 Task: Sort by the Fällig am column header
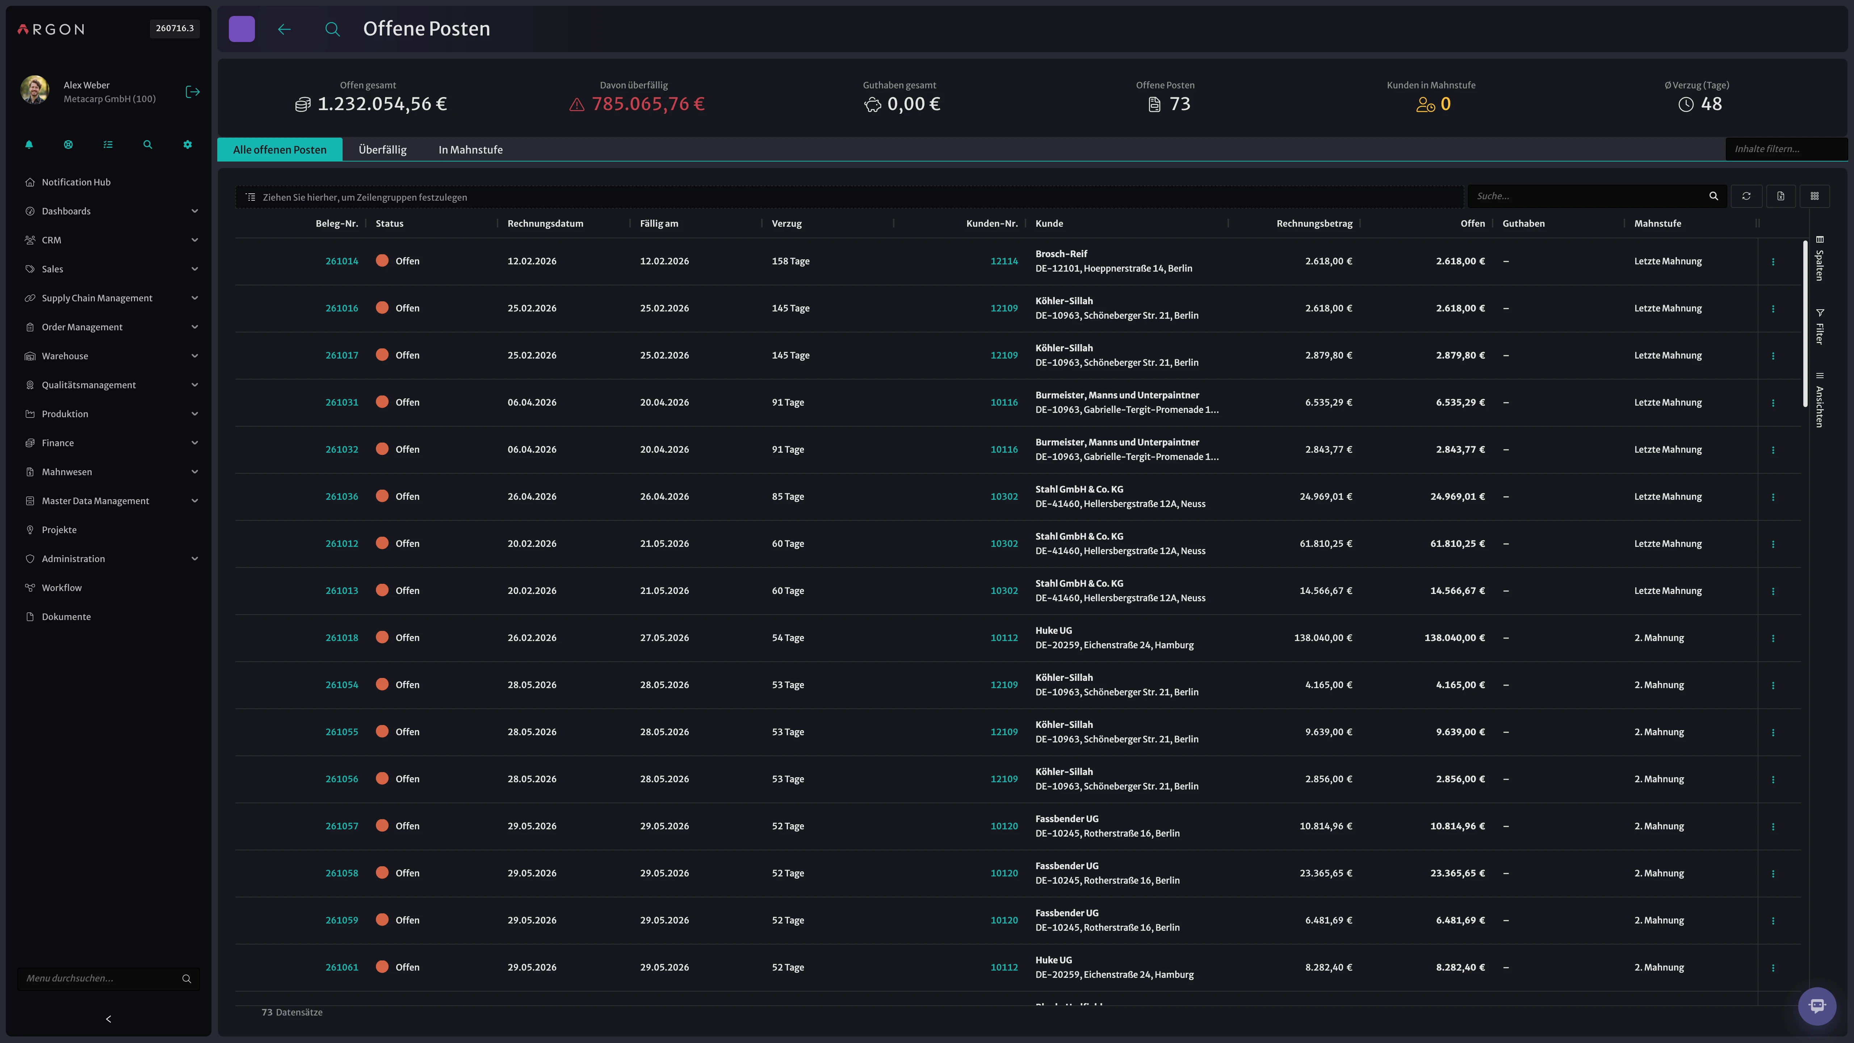pos(659,223)
